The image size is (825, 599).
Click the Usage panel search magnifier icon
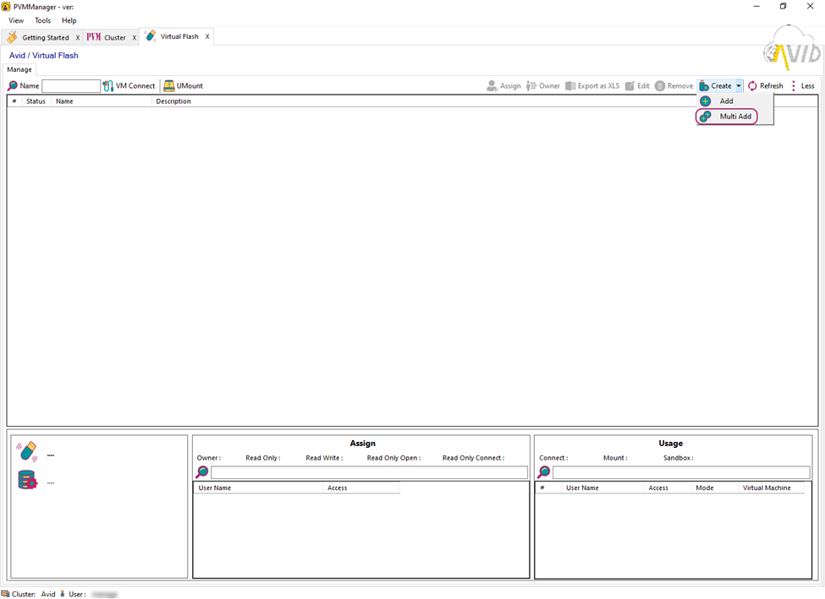point(544,471)
